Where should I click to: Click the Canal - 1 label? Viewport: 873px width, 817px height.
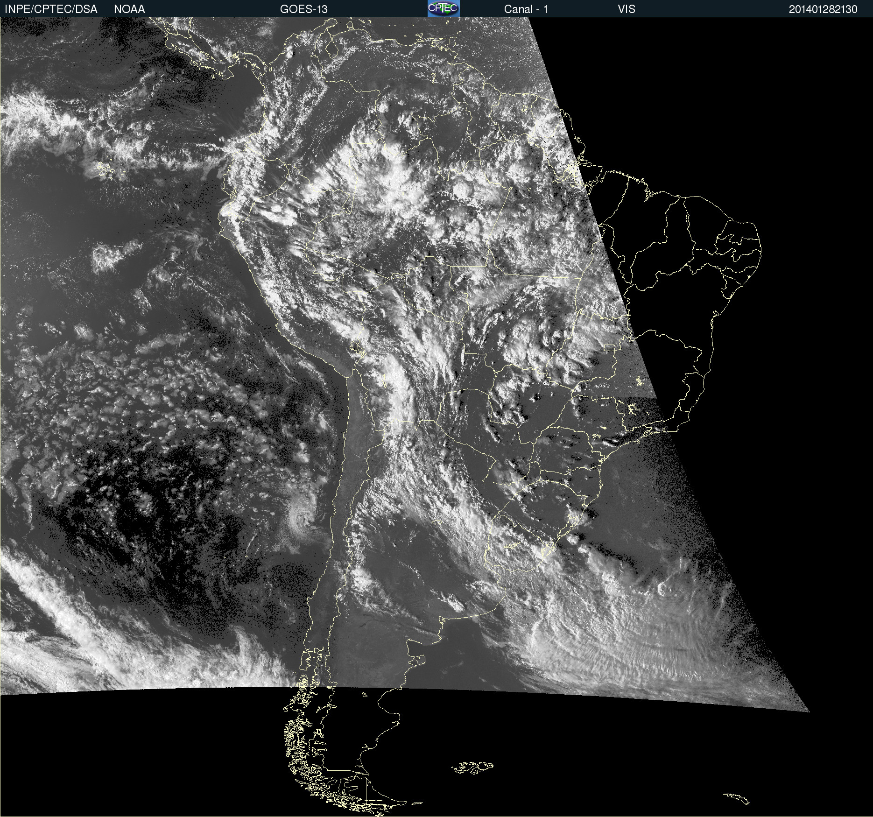526,9
